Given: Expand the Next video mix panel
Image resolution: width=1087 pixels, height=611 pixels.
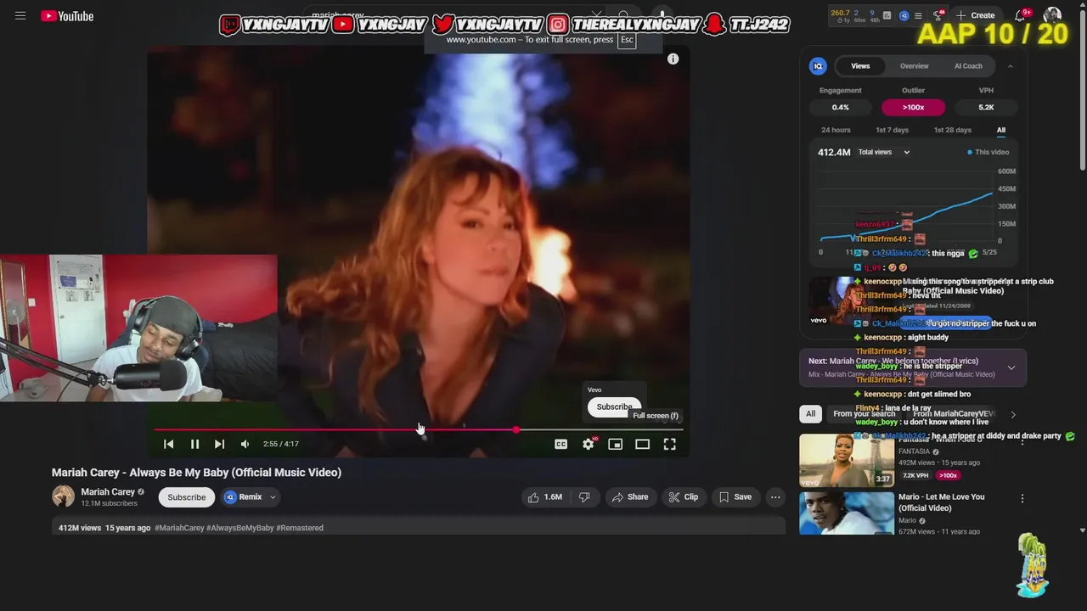Looking at the screenshot, I should tap(1011, 367).
